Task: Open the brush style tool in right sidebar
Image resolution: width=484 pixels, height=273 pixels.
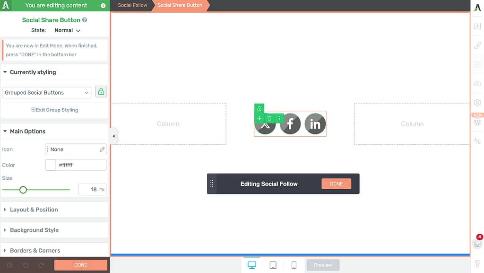Action: tap(477, 45)
